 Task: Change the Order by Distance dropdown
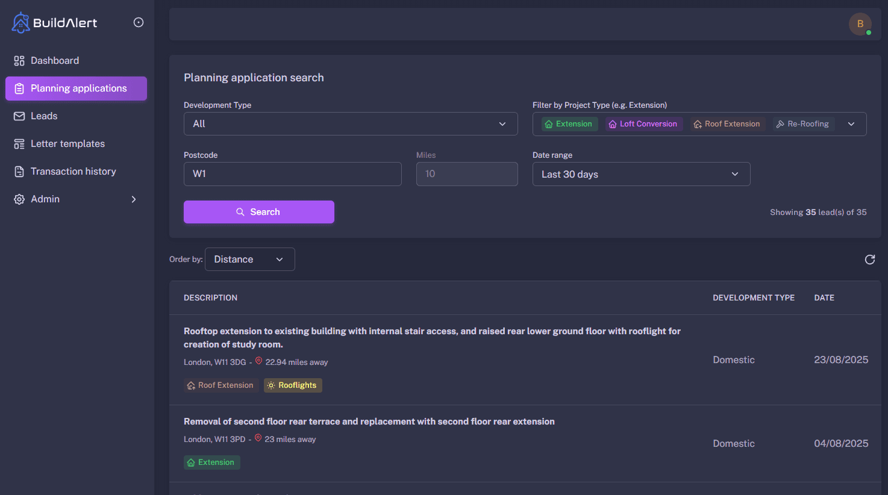click(249, 259)
